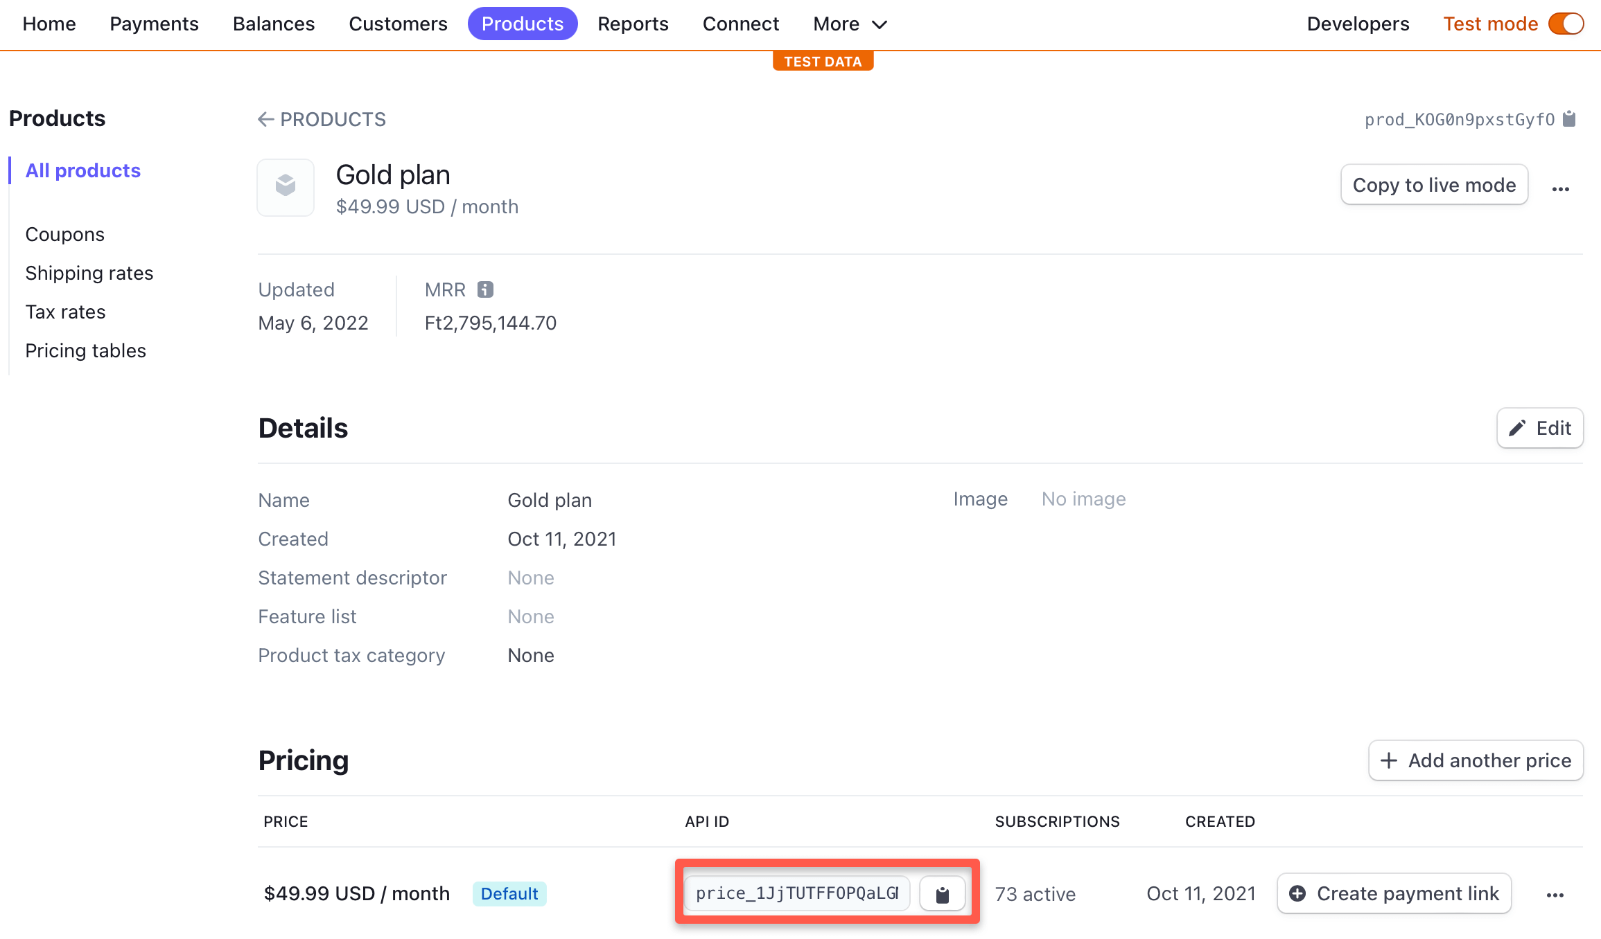Open the Developers page

[1356, 24]
